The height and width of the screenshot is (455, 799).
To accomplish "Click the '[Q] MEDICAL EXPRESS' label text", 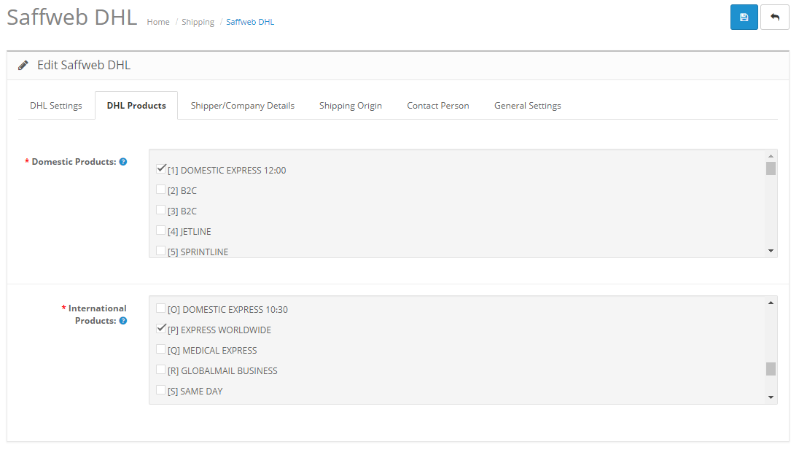I will click(x=212, y=350).
